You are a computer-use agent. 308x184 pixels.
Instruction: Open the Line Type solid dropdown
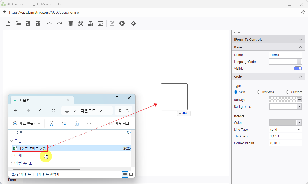tap(285, 130)
